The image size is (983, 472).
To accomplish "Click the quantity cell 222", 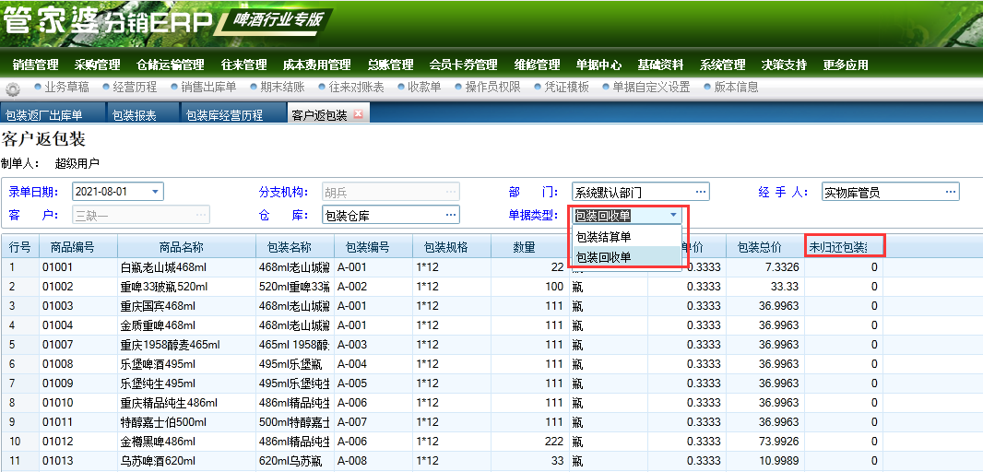I will click(x=529, y=442).
